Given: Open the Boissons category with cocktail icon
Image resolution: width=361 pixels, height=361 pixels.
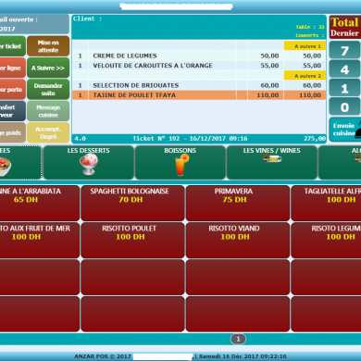Looking at the screenshot, I should (x=180, y=163).
